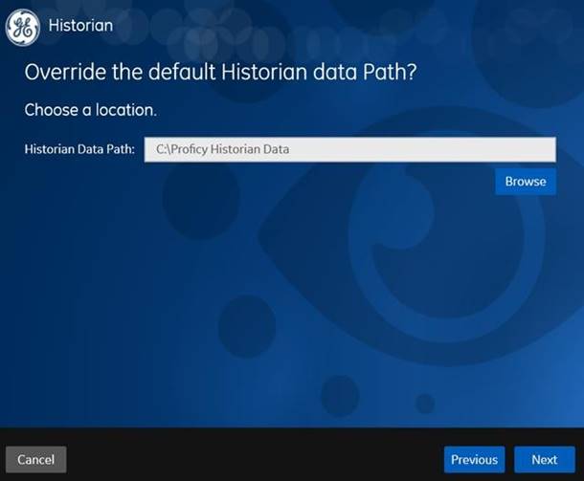The width and height of the screenshot is (584, 481).
Task: Click the Browse button
Action: click(x=526, y=182)
